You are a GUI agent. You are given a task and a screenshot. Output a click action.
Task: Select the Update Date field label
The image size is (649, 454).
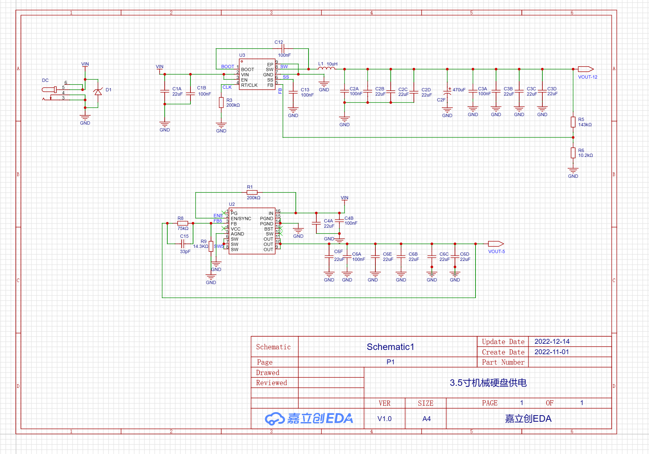tap(503, 341)
